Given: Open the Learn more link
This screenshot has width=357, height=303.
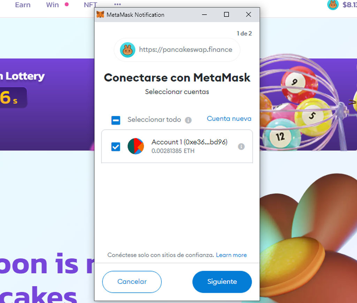Looking at the screenshot, I should tap(231, 255).
